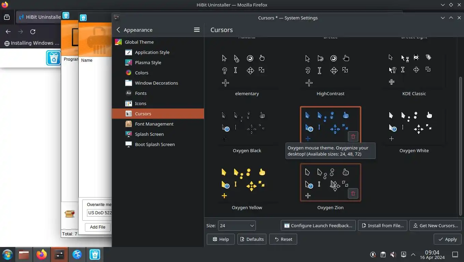Click the cursor list scrollbar
The width and height of the screenshot is (464, 262).
tap(461, 146)
